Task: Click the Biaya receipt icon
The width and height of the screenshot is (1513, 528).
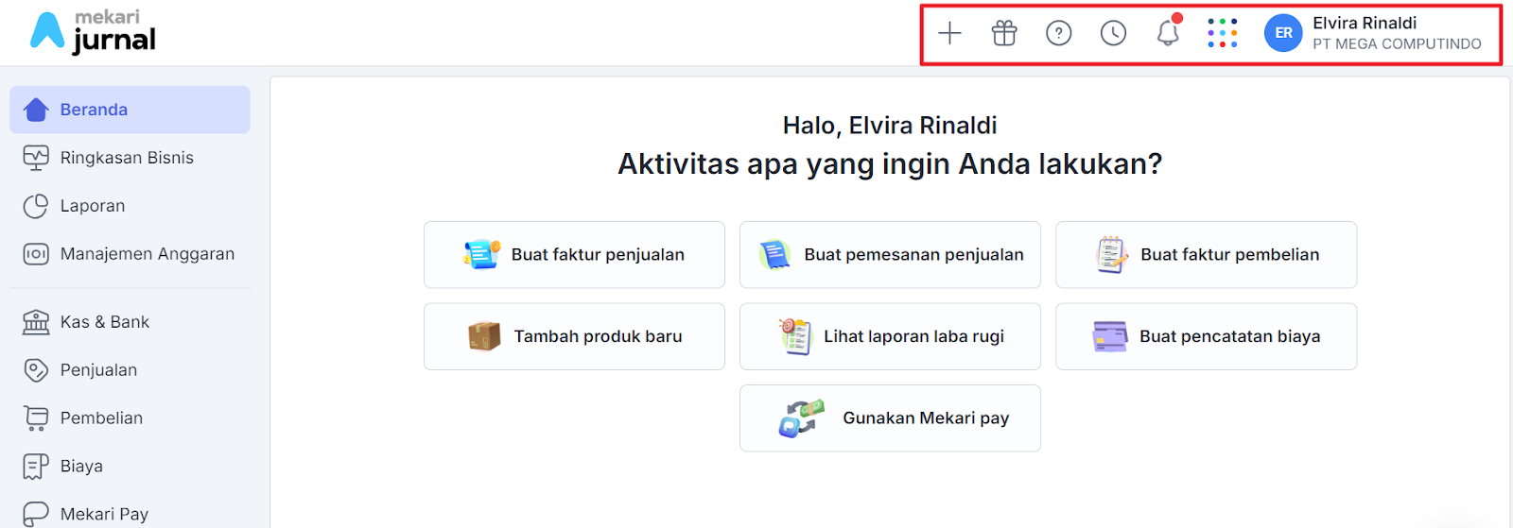Action: click(36, 467)
